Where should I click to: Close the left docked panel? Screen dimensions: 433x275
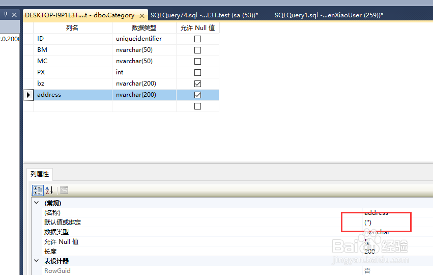[x=14, y=15]
